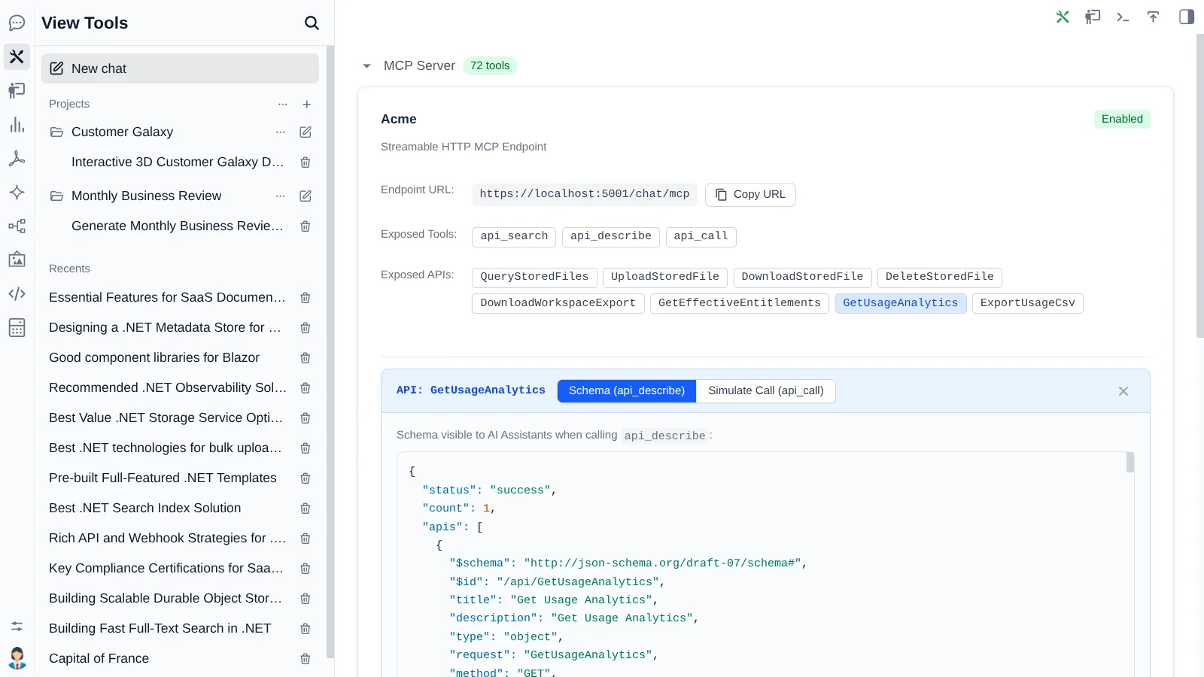Select the api_describe exposed tool
1204x677 pixels.
coord(611,236)
